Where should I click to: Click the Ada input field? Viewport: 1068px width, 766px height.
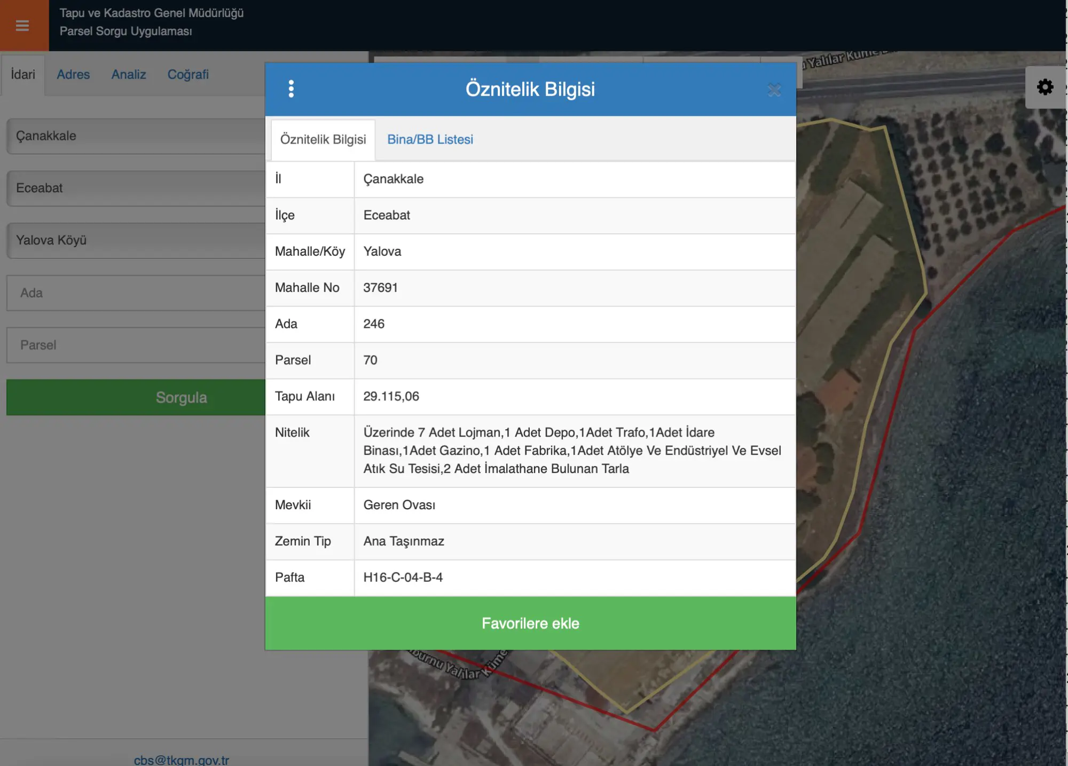[x=136, y=293]
